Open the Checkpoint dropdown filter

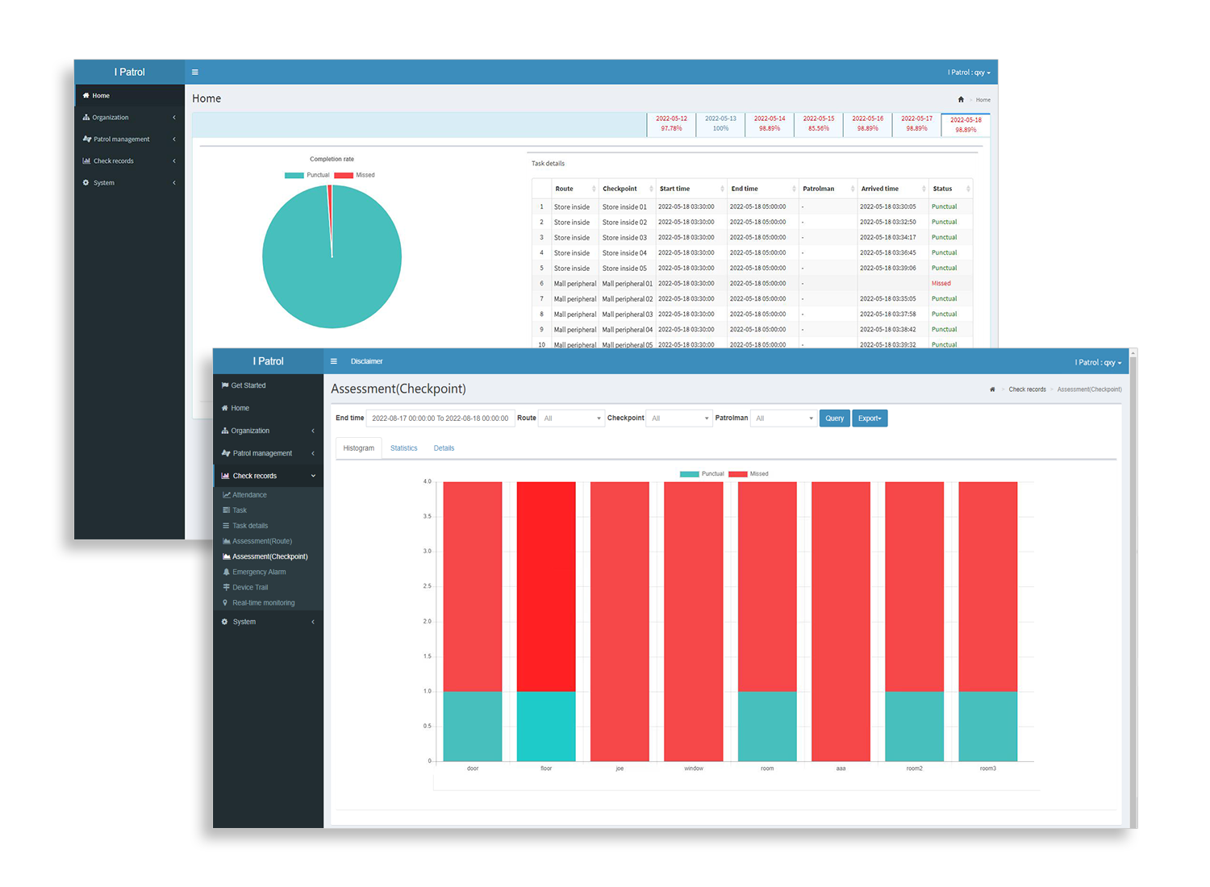[679, 419]
